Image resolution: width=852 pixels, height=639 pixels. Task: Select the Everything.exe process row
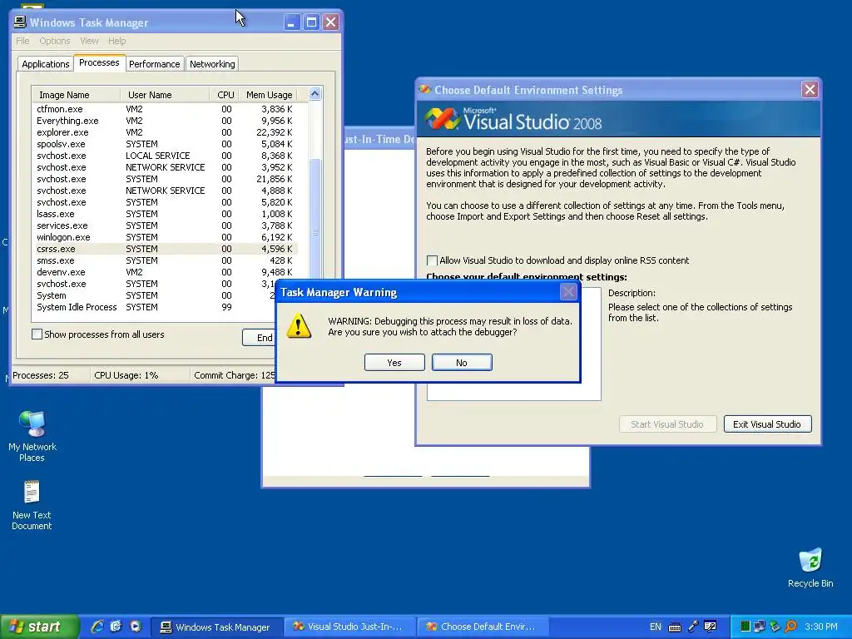[165, 121]
